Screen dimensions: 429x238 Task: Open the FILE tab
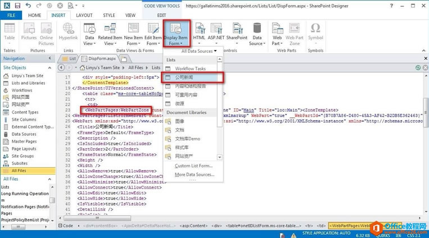click(x=11, y=15)
